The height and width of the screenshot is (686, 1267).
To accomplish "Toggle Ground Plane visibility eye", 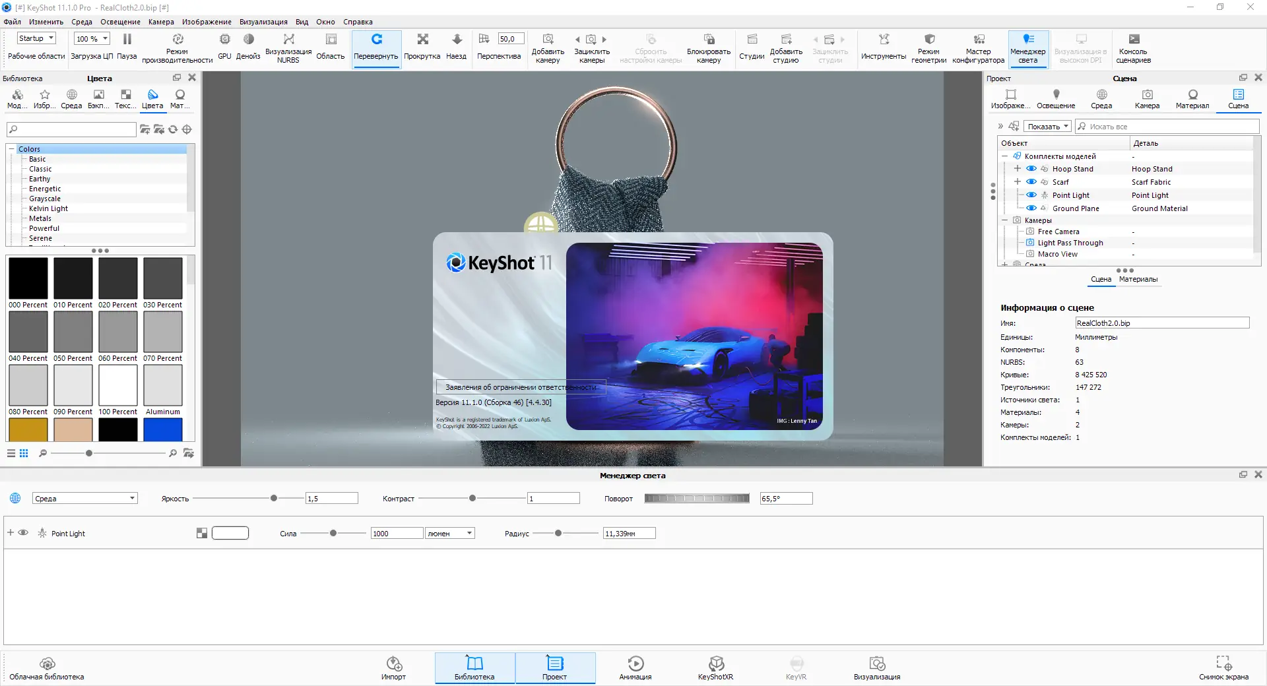I will coord(1031,208).
